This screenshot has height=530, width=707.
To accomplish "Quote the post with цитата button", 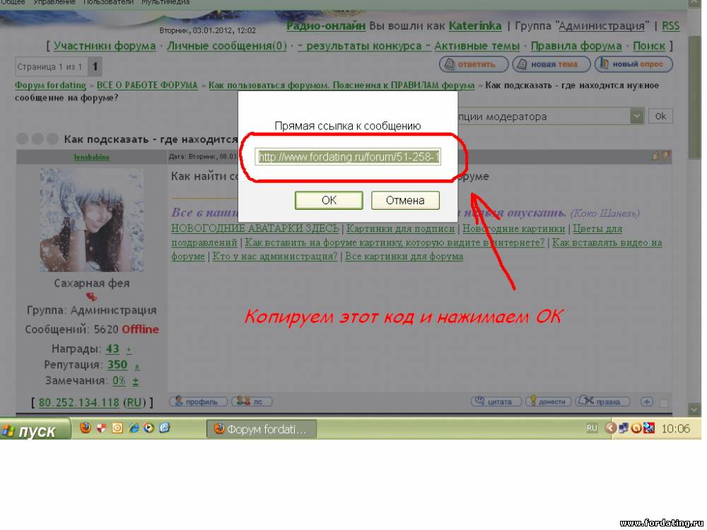I will click(496, 401).
